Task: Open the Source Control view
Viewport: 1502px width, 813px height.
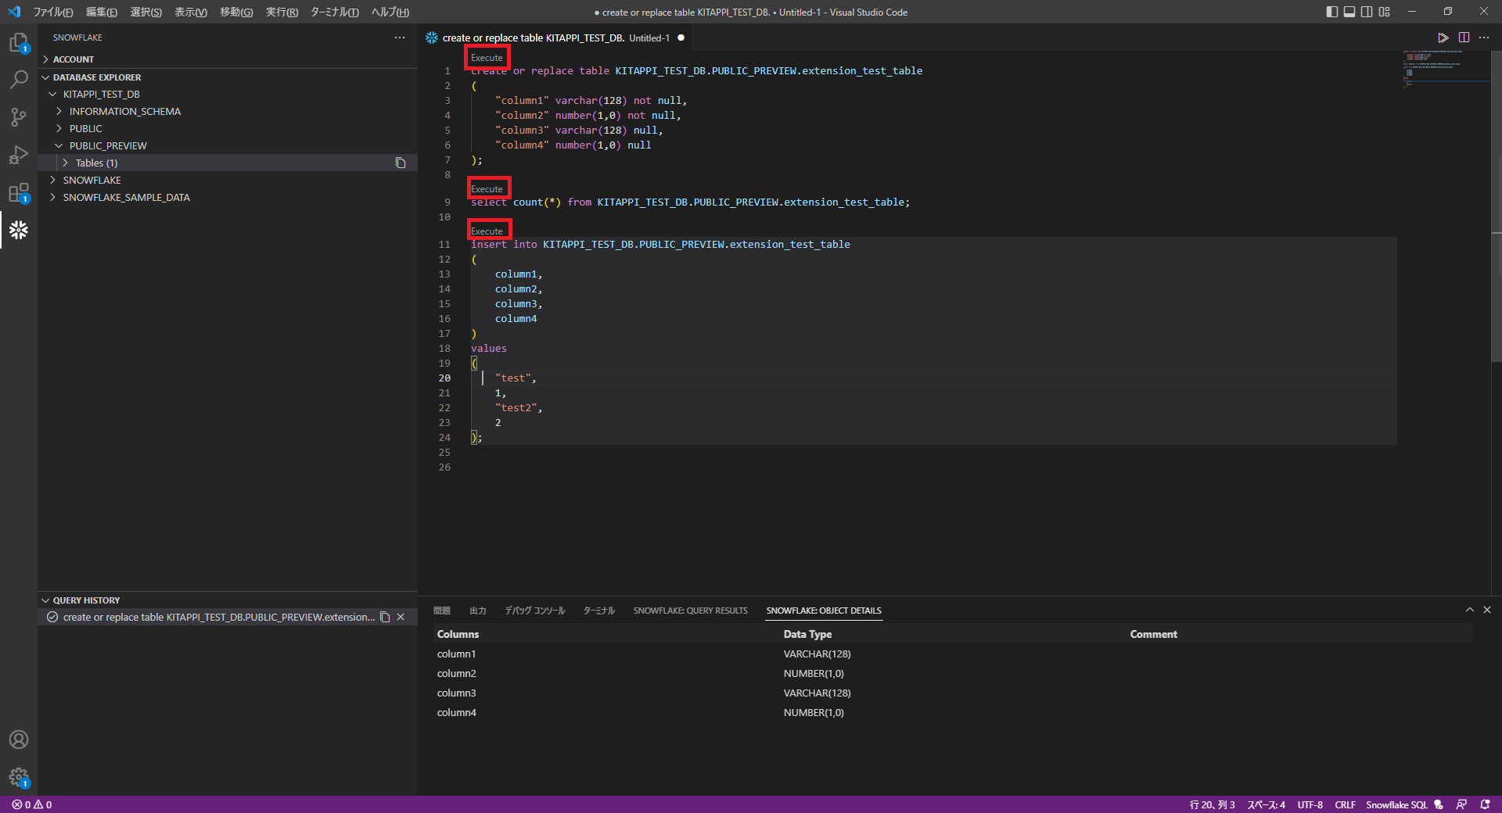Action: (x=19, y=117)
